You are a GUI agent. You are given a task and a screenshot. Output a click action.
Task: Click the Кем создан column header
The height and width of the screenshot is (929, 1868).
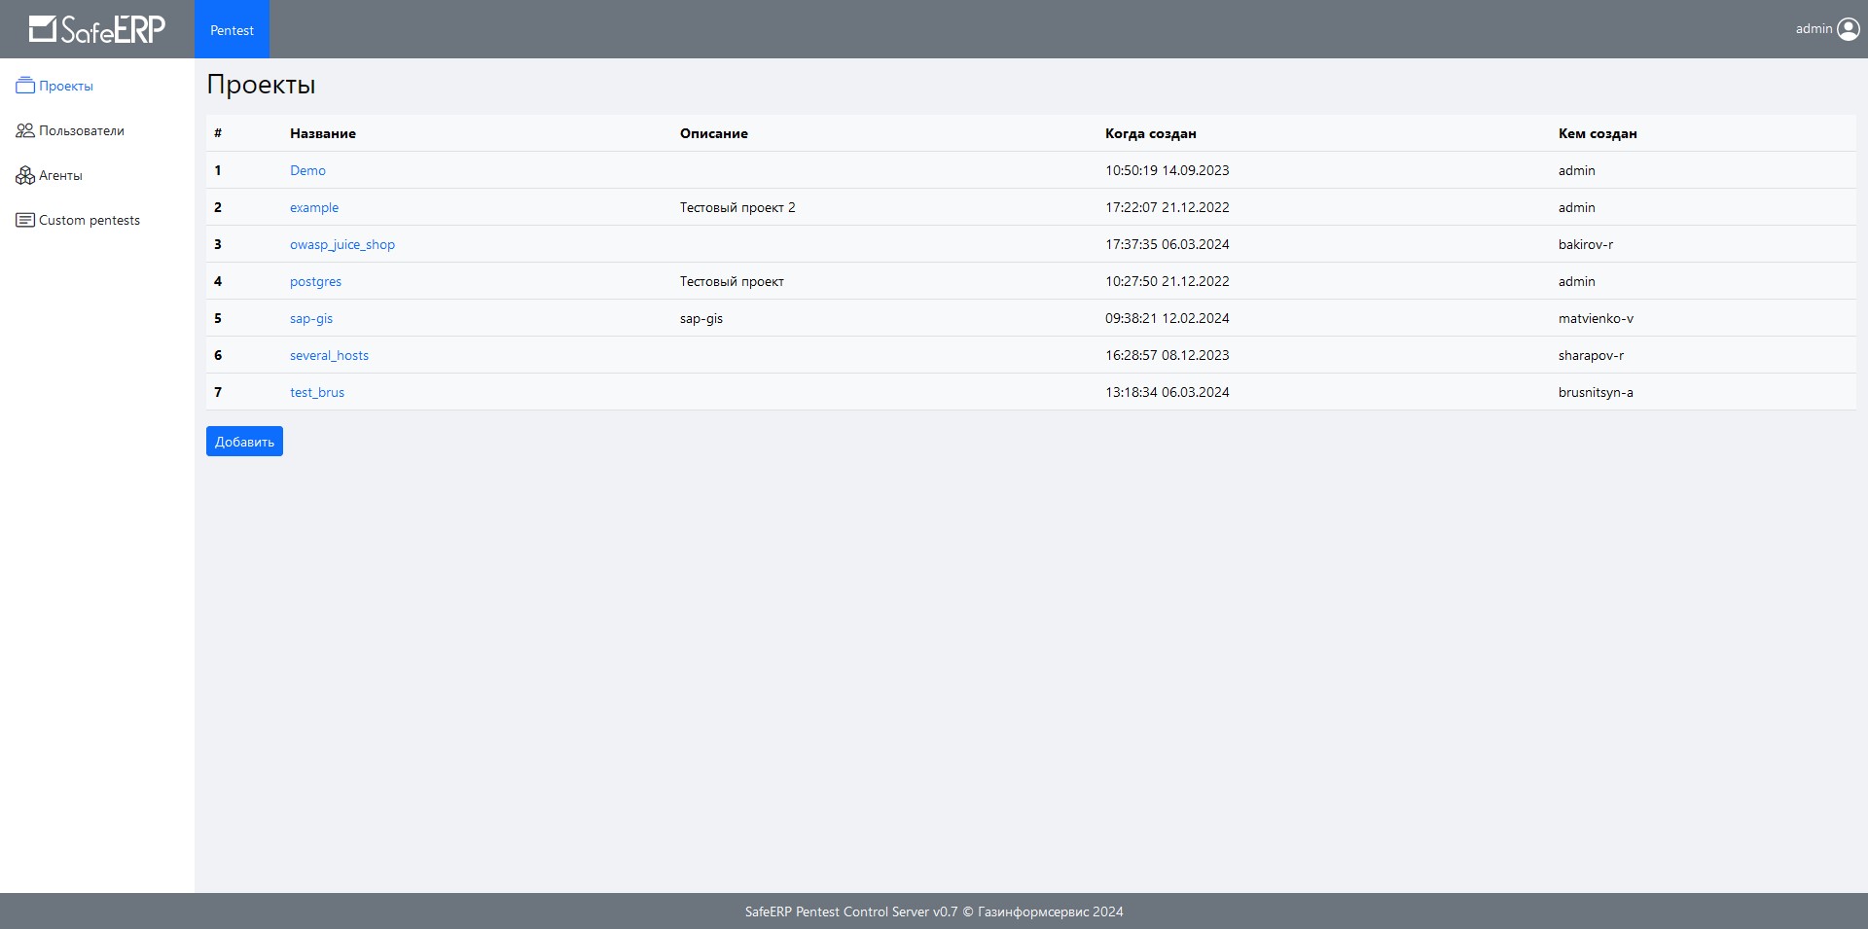click(x=1598, y=133)
